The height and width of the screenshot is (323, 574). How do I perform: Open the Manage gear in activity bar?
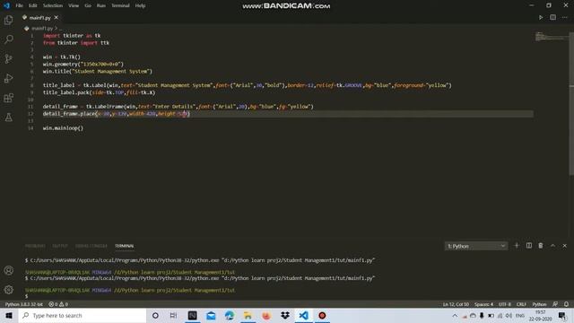[8, 290]
